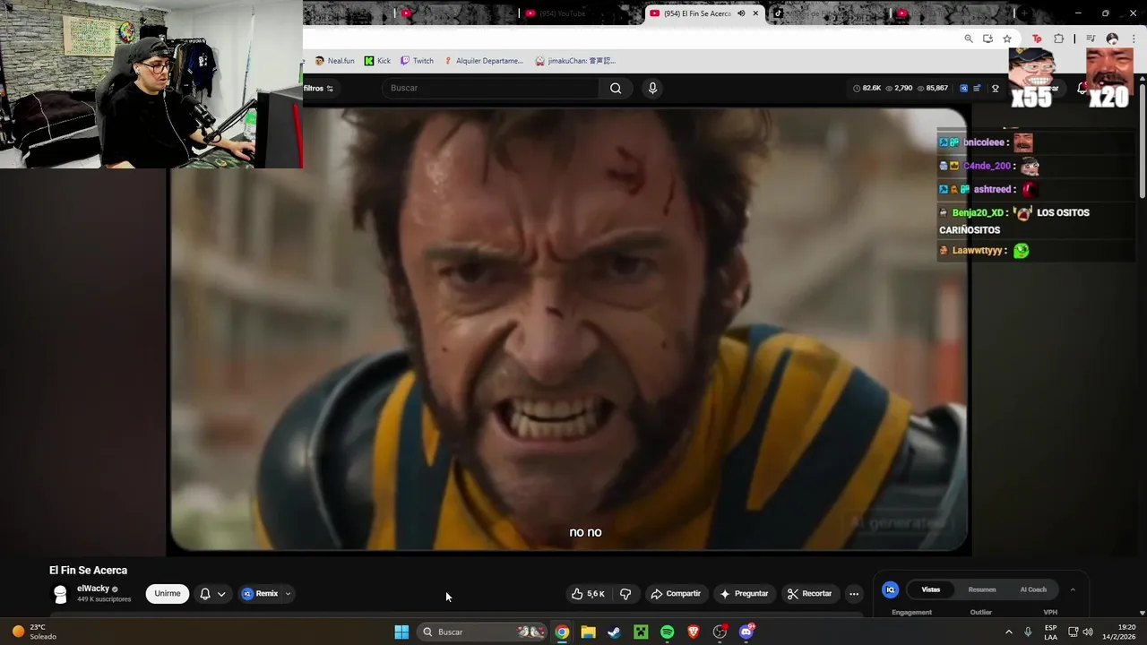Viewport: 1147px width, 645px height.
Task: Click the blue IQ icon in top stats bar
Action: [963, 89]
